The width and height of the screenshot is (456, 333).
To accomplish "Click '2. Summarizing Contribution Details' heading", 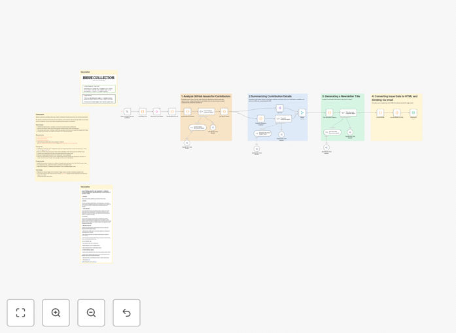I will (x=270, y=96).
